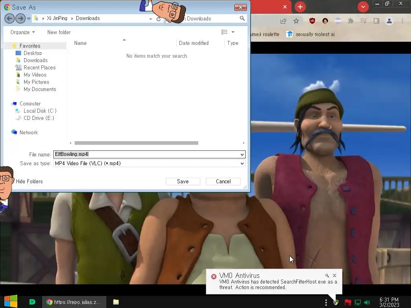This screenshot has width=411, height=308.
Task: Open My Videos folder
Action: pos(35,75)
